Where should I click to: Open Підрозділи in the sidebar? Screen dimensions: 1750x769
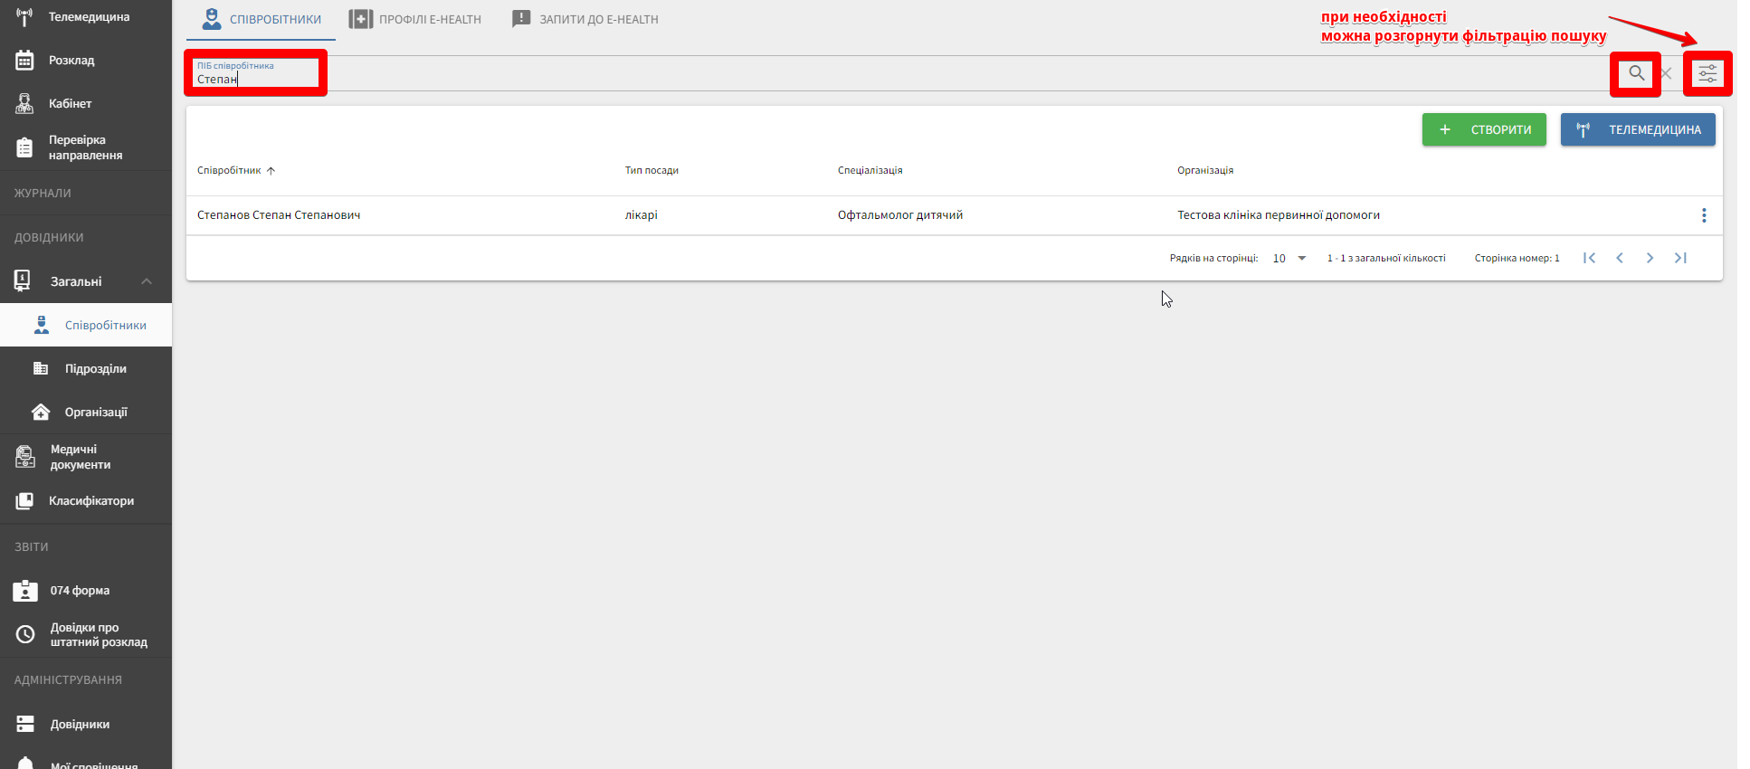[95, 369]
